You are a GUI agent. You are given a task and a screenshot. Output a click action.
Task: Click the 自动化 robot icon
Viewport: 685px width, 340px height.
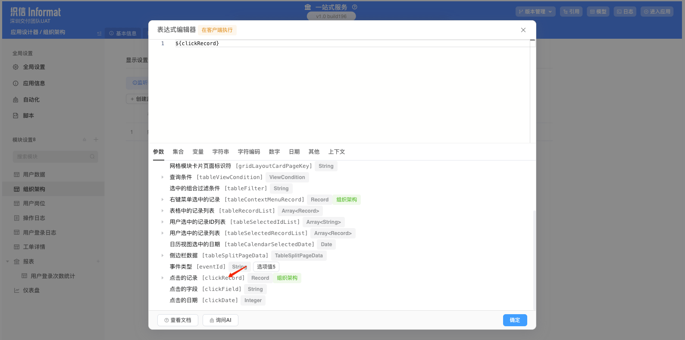(16, 100)
